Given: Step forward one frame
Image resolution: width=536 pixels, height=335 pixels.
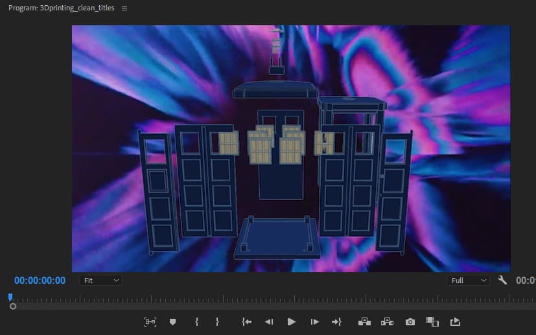Looking at the screenshot, I should tap(314, 321).
